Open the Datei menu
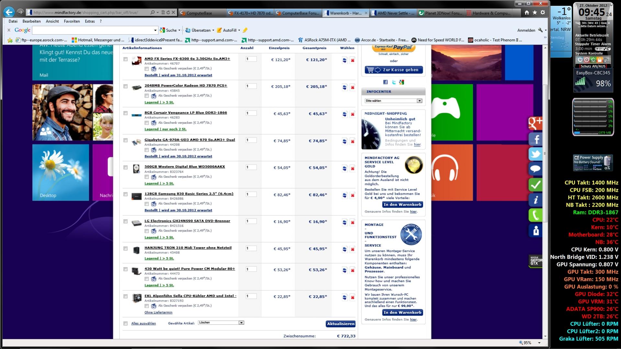 coord(13,21)
